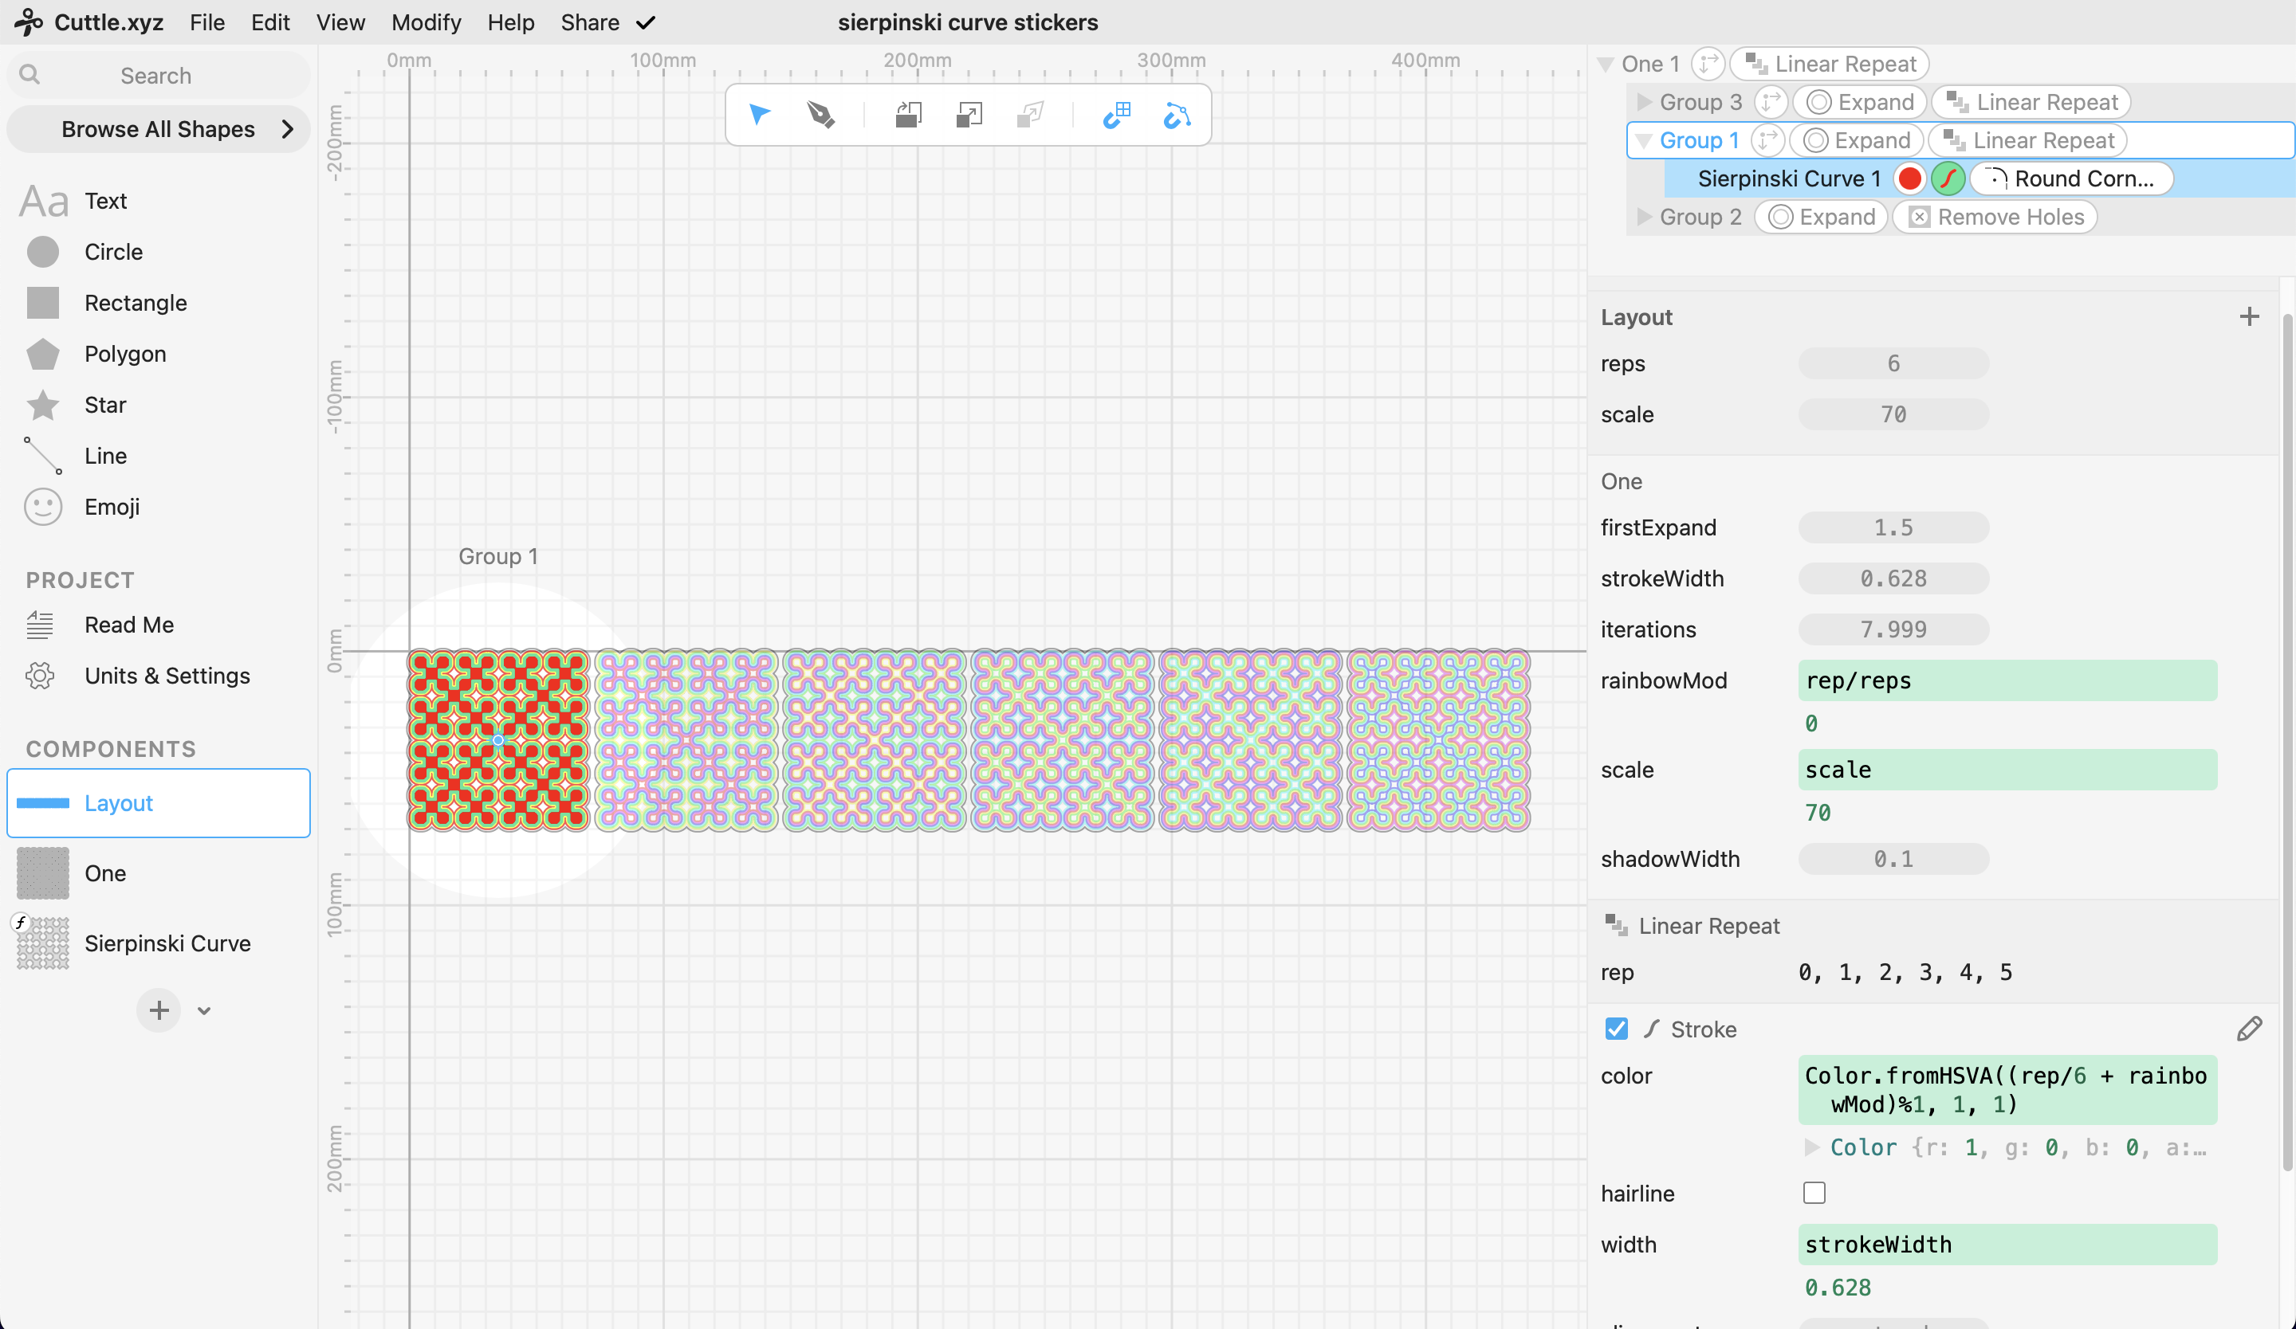Open the Share menu
This screenshot has width=2296, height=1329.
tap(589, 22)
